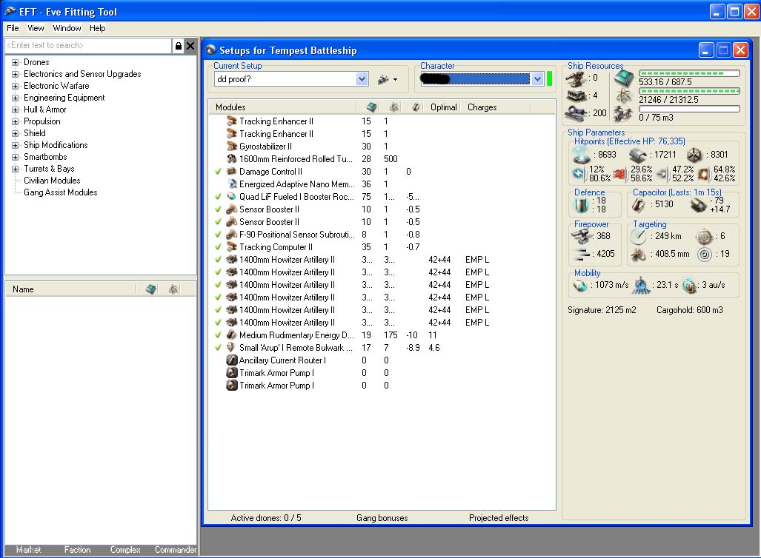This screenshot has height=558, width=761.
Task: Click the calibration icon showing 200
Action: pyautogui.click(x=576, y=113)
